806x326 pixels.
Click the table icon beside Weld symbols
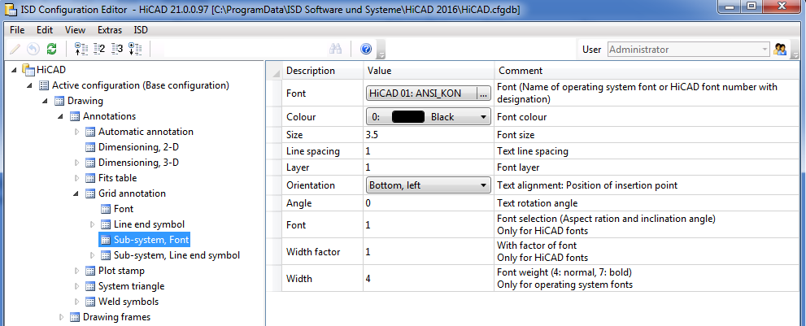90,302
